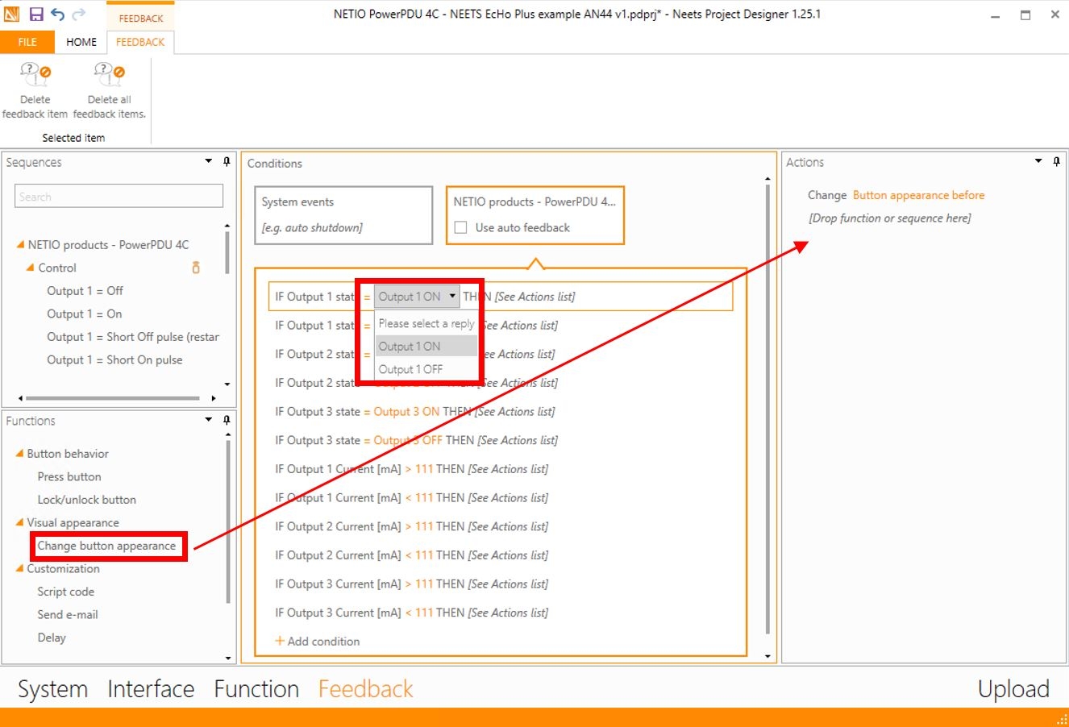Screen dimensions: 1069x727
Task: Select sequence Output 1 = Short On pulse
Action: [114, 360]
